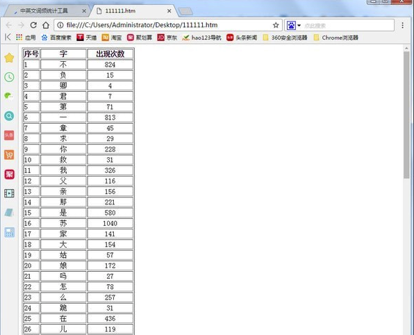Click the cell with count 228

pos(110,149)
